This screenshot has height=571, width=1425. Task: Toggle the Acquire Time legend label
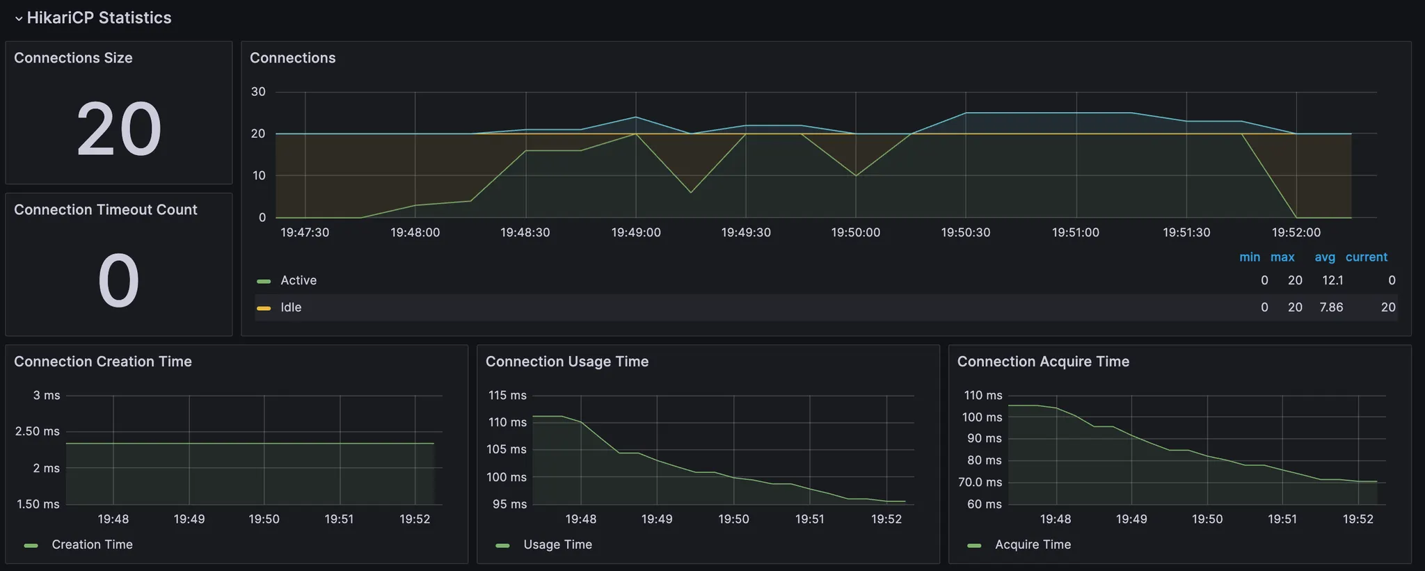[1033, 545]
